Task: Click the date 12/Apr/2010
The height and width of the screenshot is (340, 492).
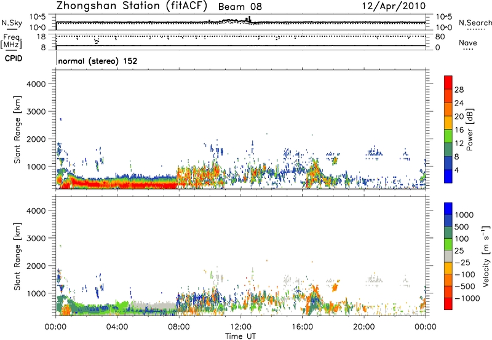Action: pyautogui.click(x=394, y=6)
